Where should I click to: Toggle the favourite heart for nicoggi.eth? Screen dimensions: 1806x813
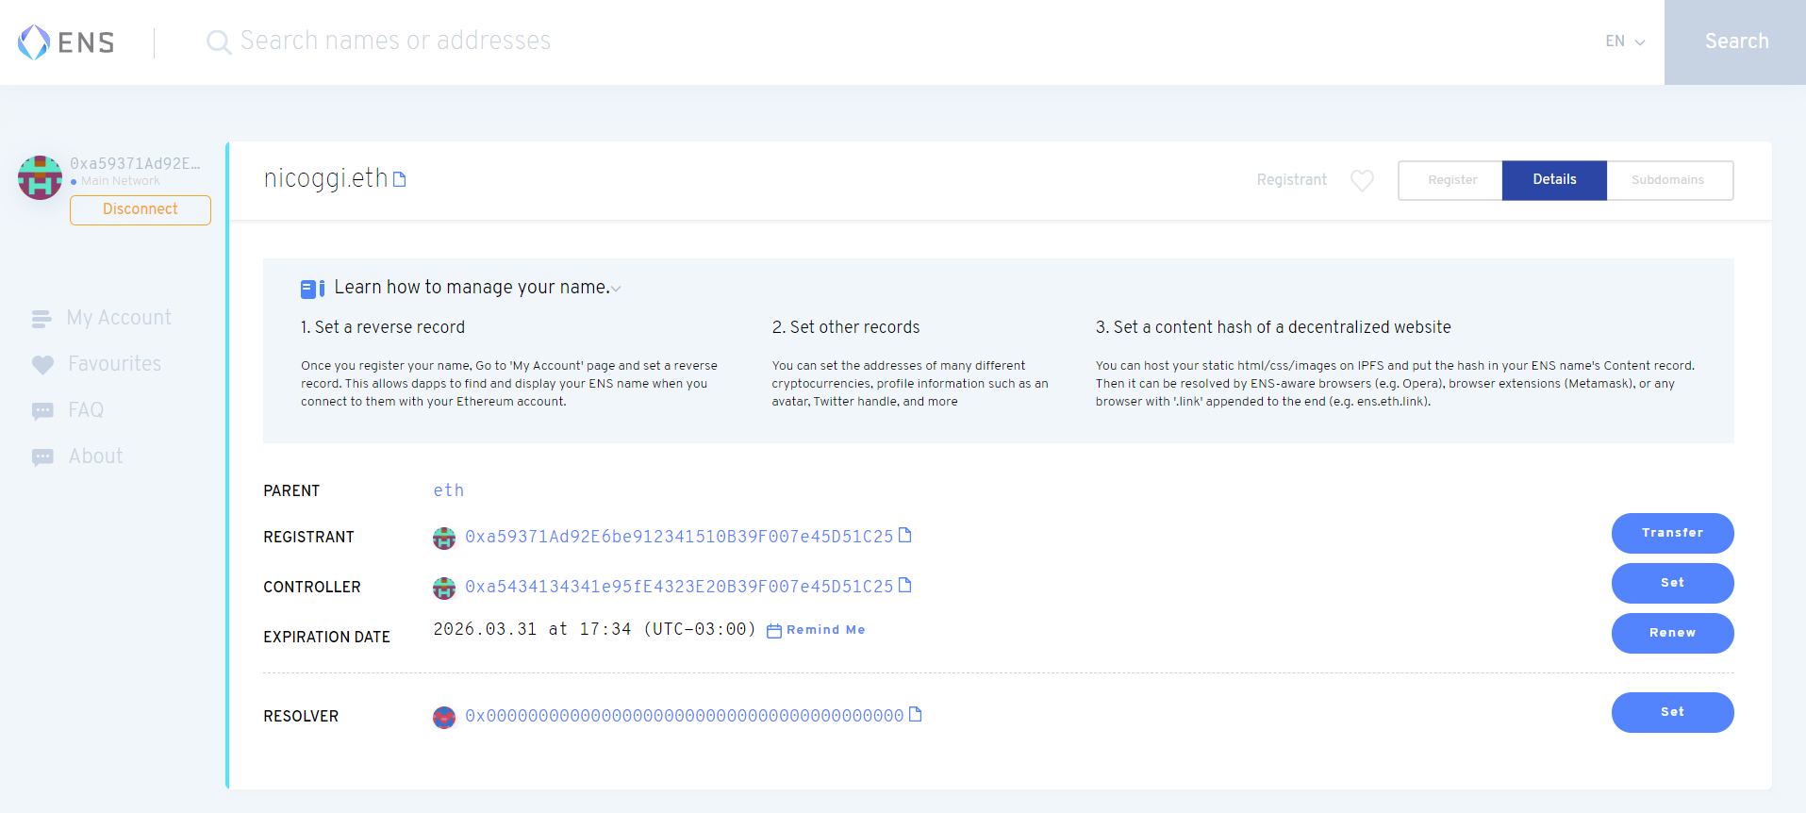[x=1362, y=180]
